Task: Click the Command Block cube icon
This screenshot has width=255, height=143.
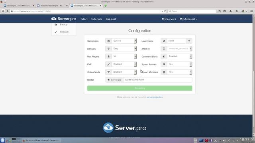Action: [164, 56]
